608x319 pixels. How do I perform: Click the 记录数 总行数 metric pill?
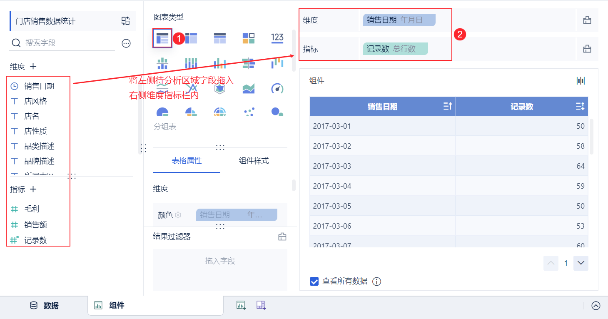(x=395, y=49)
